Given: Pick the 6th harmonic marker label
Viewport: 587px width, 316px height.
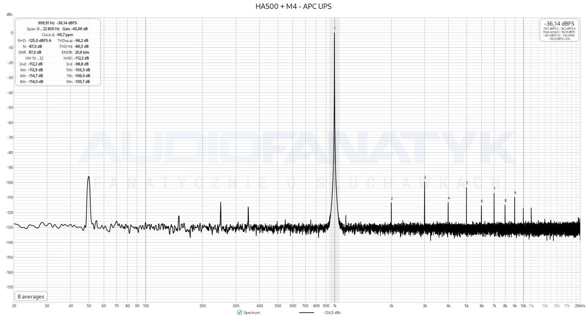Looking at the screenshot, I should point(482,201).
